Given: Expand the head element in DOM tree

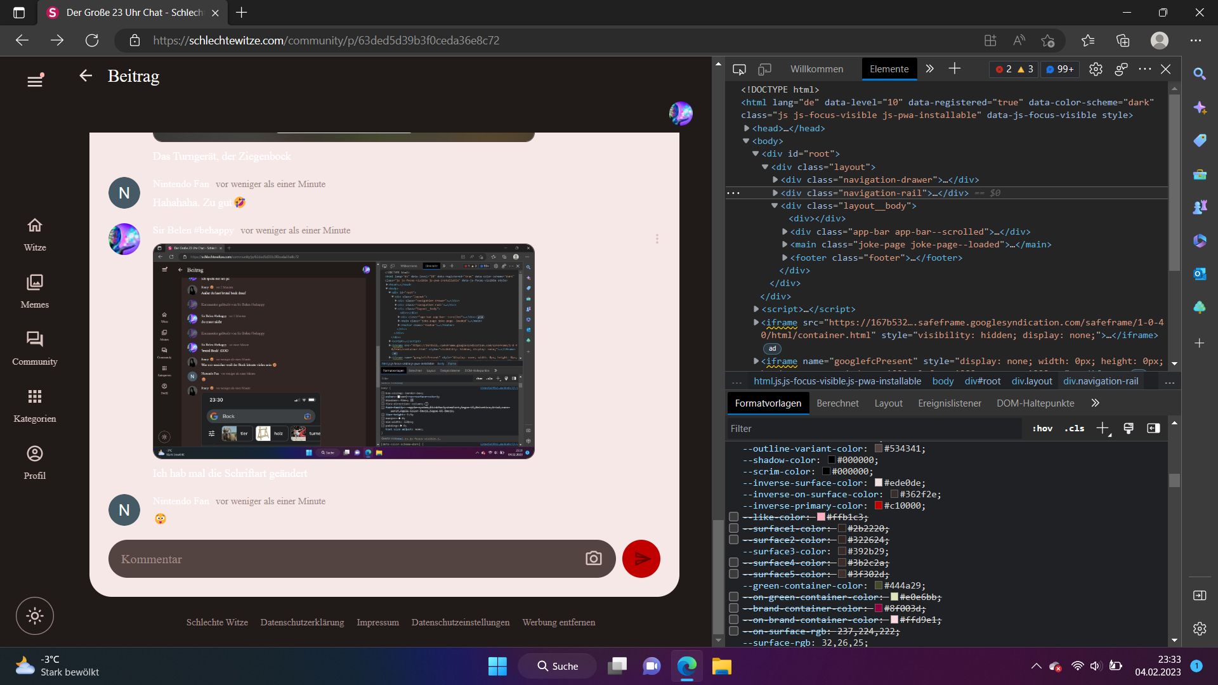Looking at the screenshot, I should pyautogui.click(x=747, y=128).
